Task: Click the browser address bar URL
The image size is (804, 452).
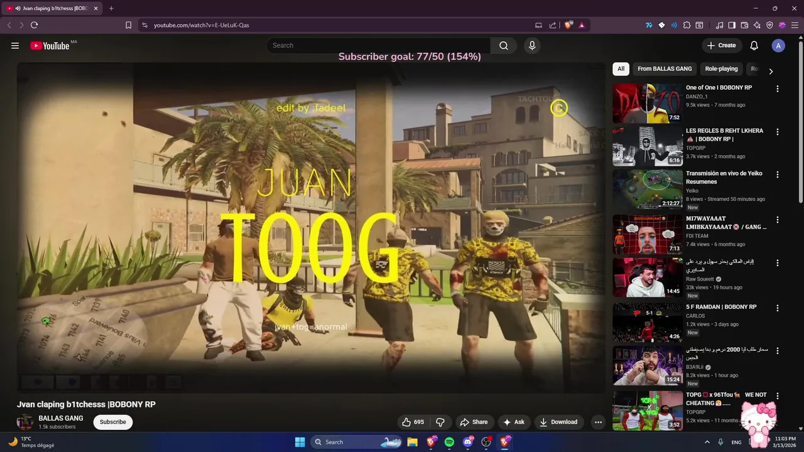Action: coord(202,25)
